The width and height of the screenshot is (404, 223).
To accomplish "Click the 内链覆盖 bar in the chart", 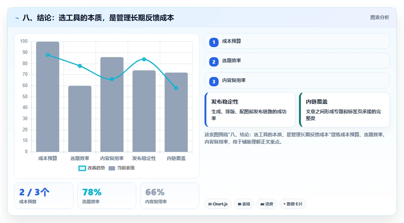I will [x=176, y=112].
